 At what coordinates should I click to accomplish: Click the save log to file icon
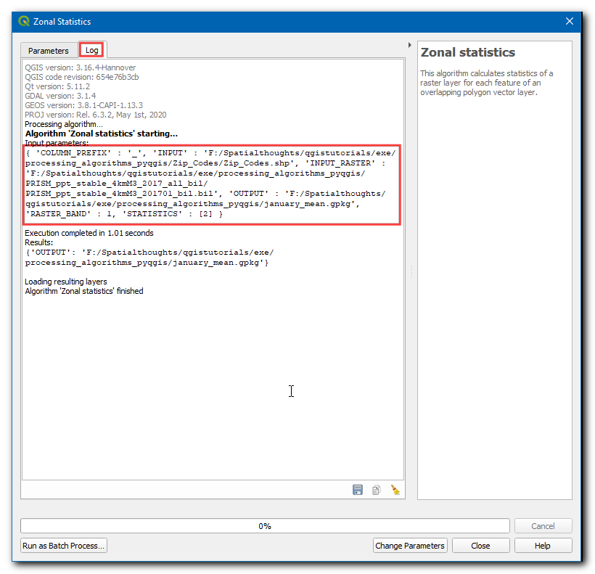point(358,490)
